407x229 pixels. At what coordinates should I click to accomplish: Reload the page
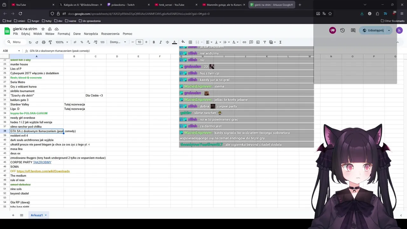tap(20, 14)
